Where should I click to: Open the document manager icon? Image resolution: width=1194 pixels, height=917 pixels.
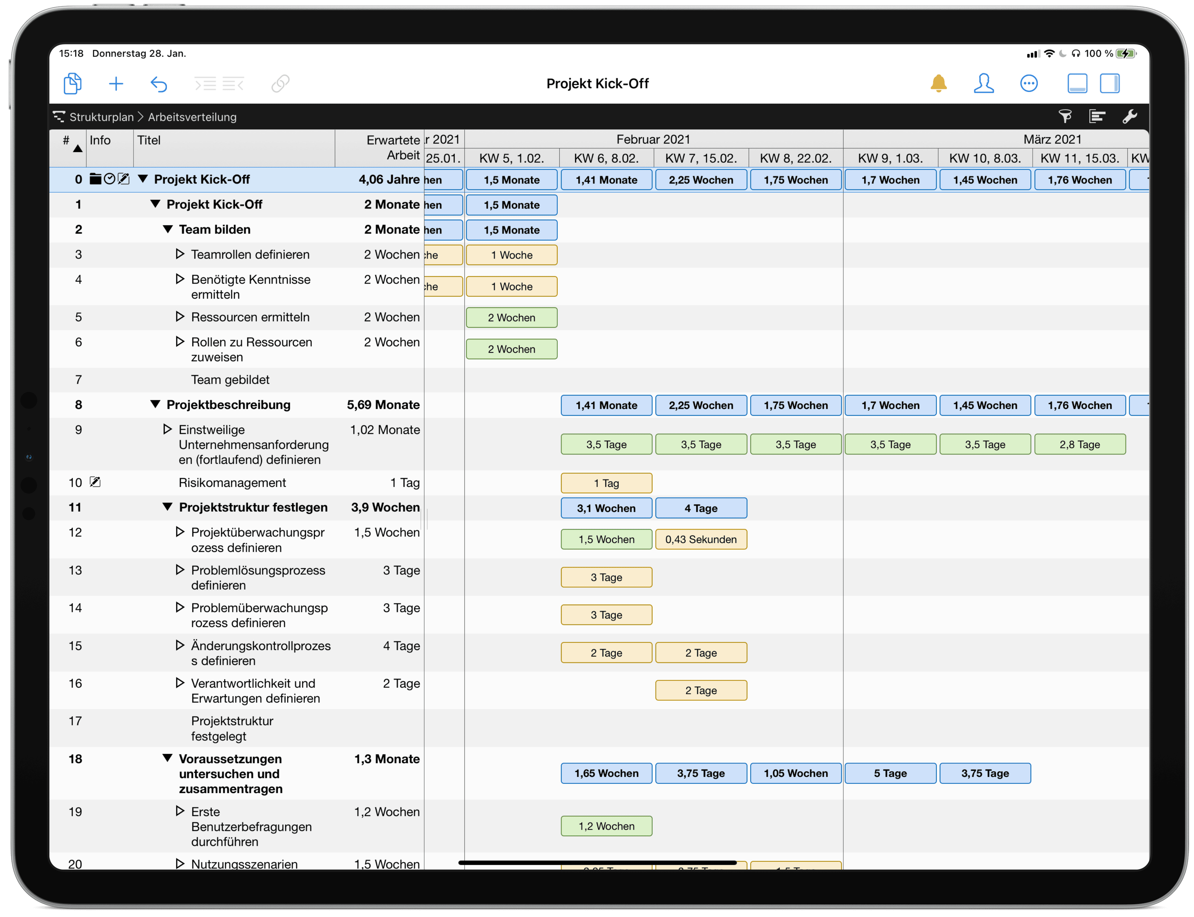tap(72, 83)
